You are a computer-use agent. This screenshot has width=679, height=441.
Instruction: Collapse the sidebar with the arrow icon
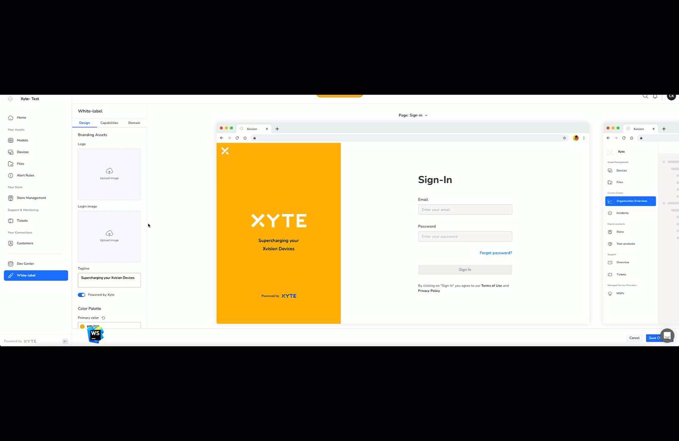pos(65,341)
